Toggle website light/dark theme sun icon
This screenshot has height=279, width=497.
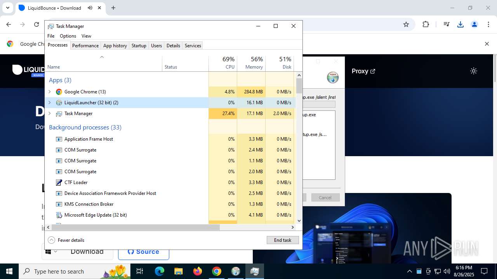click(x=474, y=71)
